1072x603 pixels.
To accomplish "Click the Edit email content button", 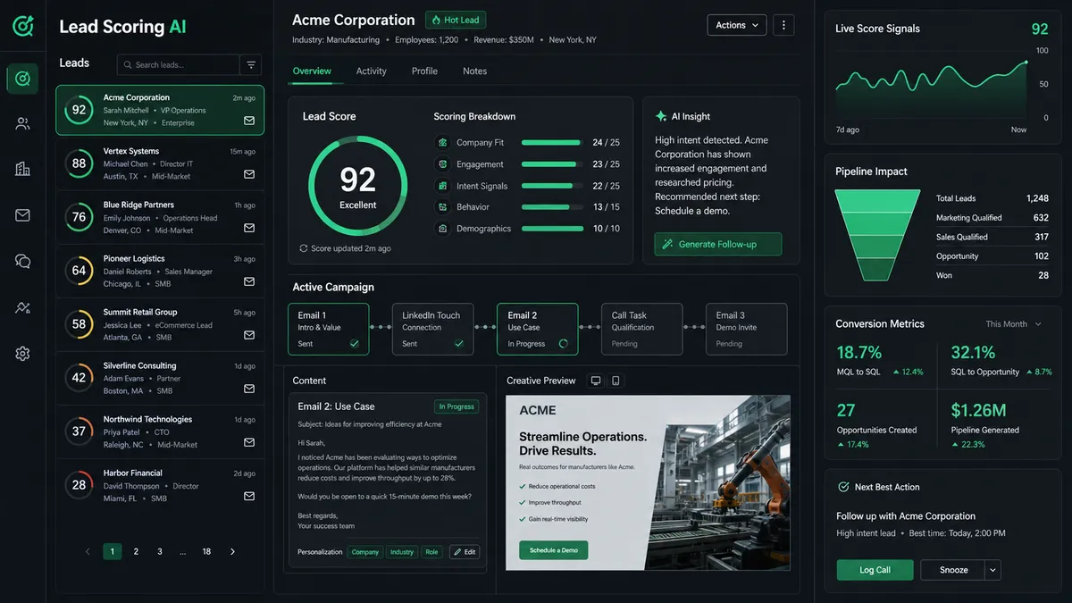I will tap(464, 552).
